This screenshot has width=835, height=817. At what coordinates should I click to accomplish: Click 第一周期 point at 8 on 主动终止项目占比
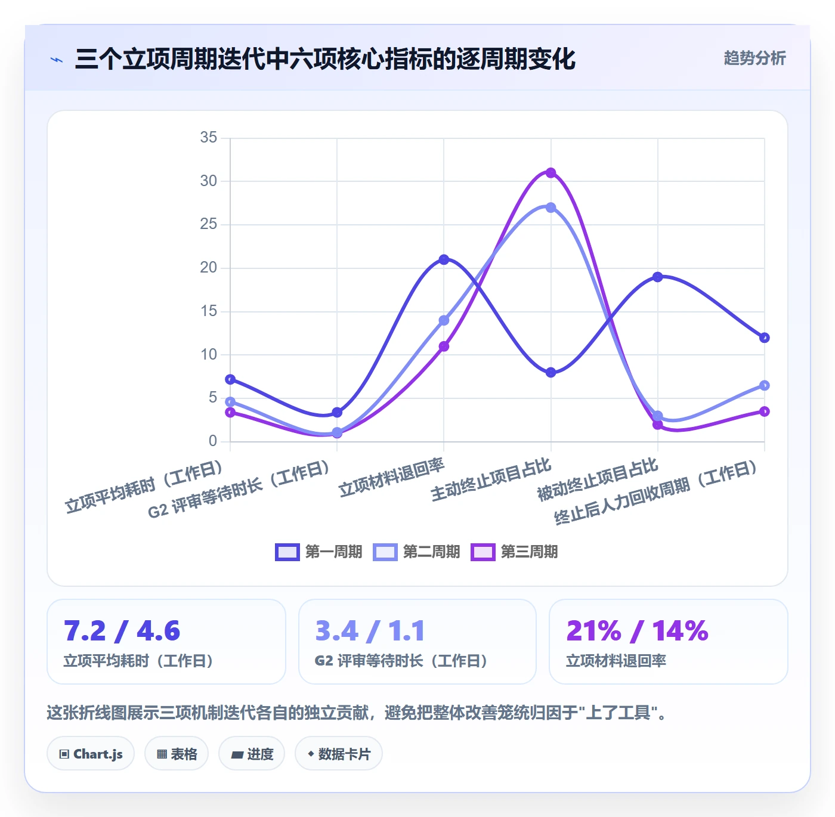coord(551,373)
